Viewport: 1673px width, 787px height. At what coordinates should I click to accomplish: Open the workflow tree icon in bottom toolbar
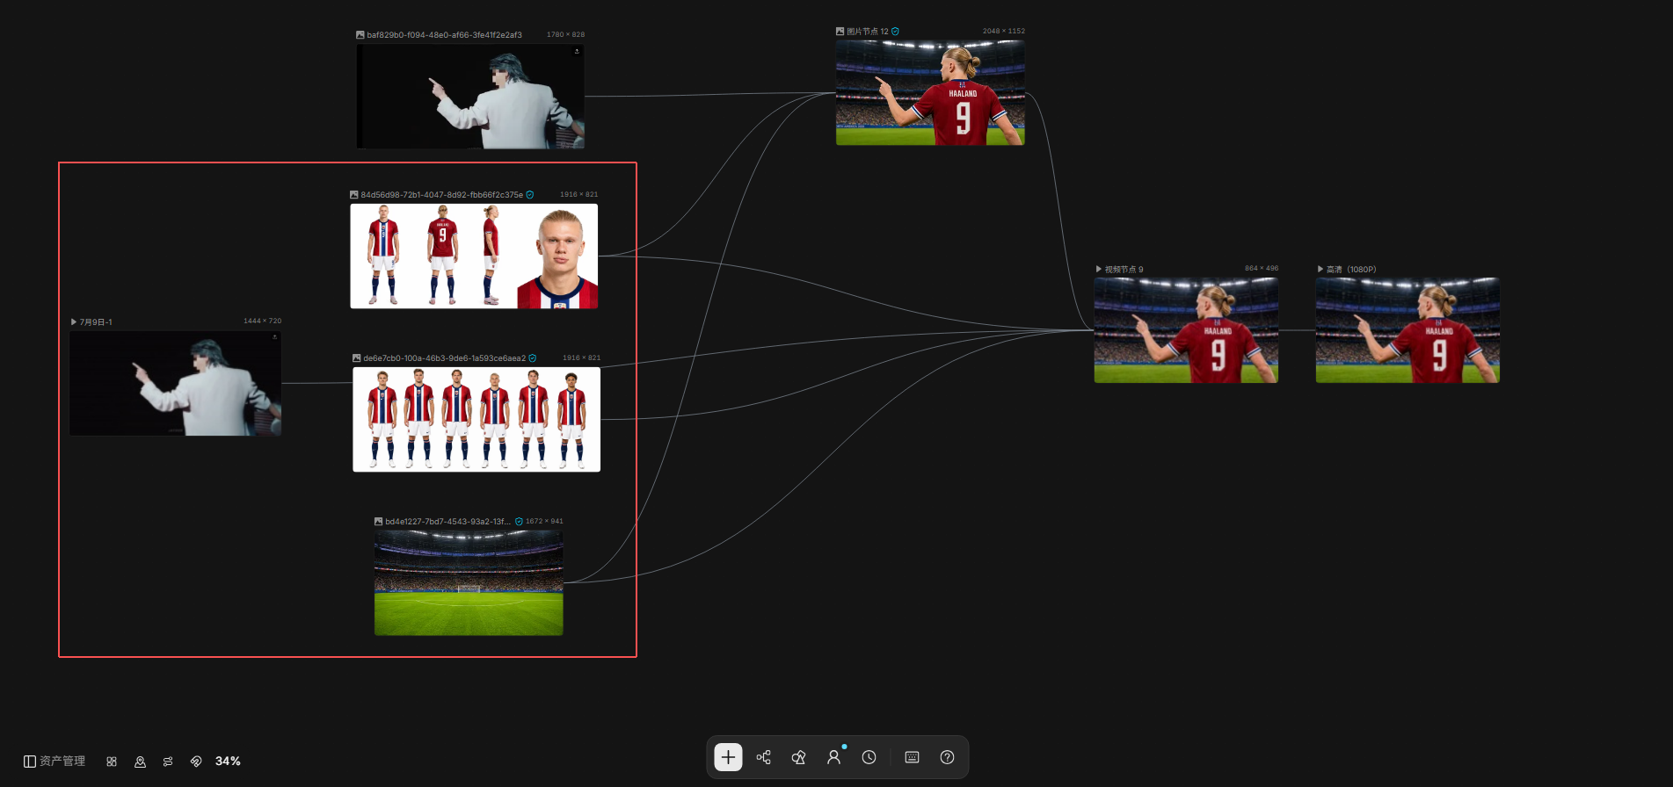763,757
